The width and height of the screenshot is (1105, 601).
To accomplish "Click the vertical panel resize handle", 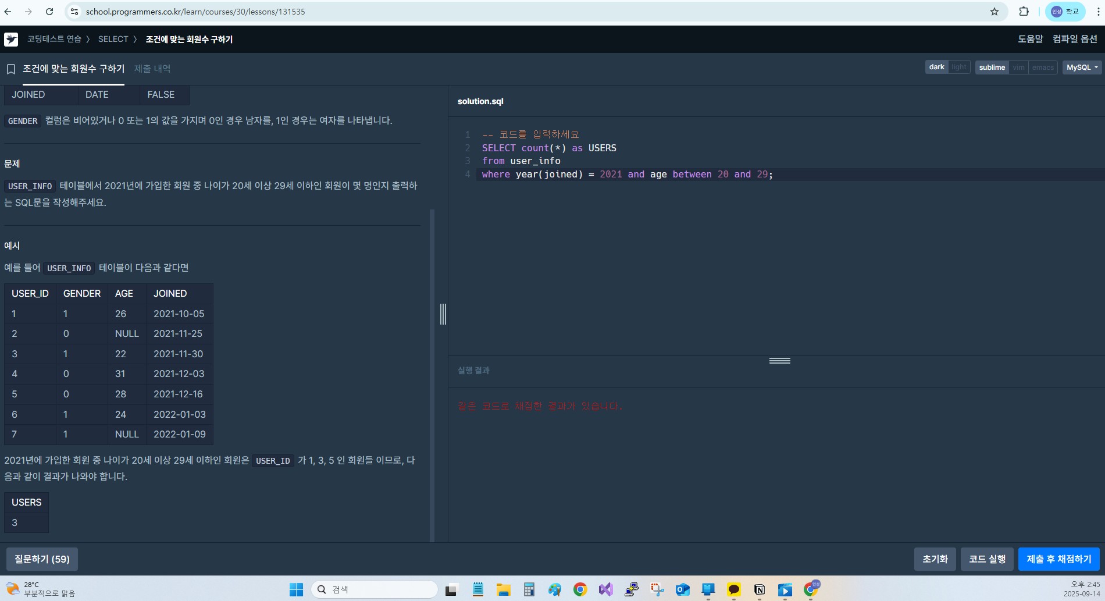I will coord(443,314).
